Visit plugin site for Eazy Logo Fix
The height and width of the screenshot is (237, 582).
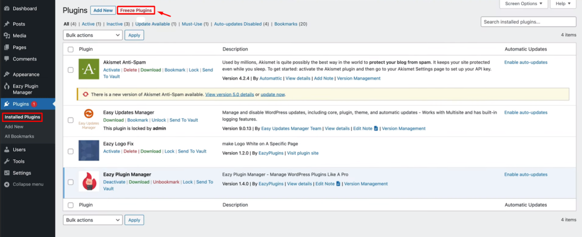(303, 153)
